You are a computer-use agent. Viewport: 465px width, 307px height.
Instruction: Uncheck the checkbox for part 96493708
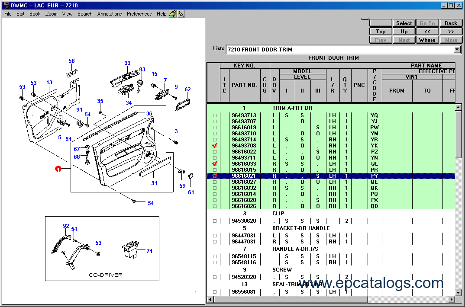tap(215, 146)
